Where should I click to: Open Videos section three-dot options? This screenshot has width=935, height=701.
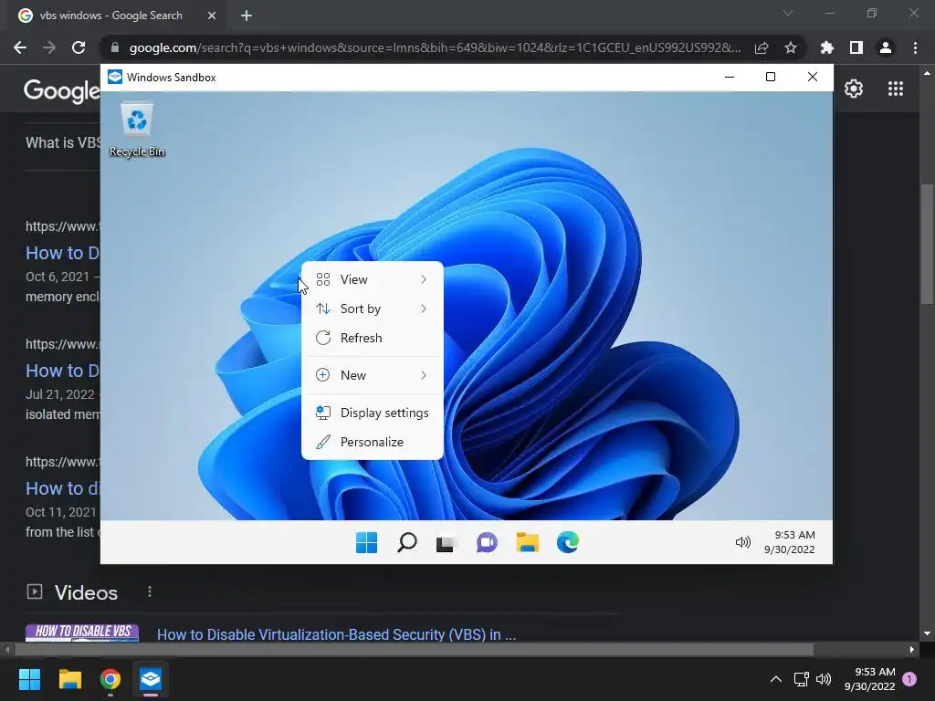(150, 591)
